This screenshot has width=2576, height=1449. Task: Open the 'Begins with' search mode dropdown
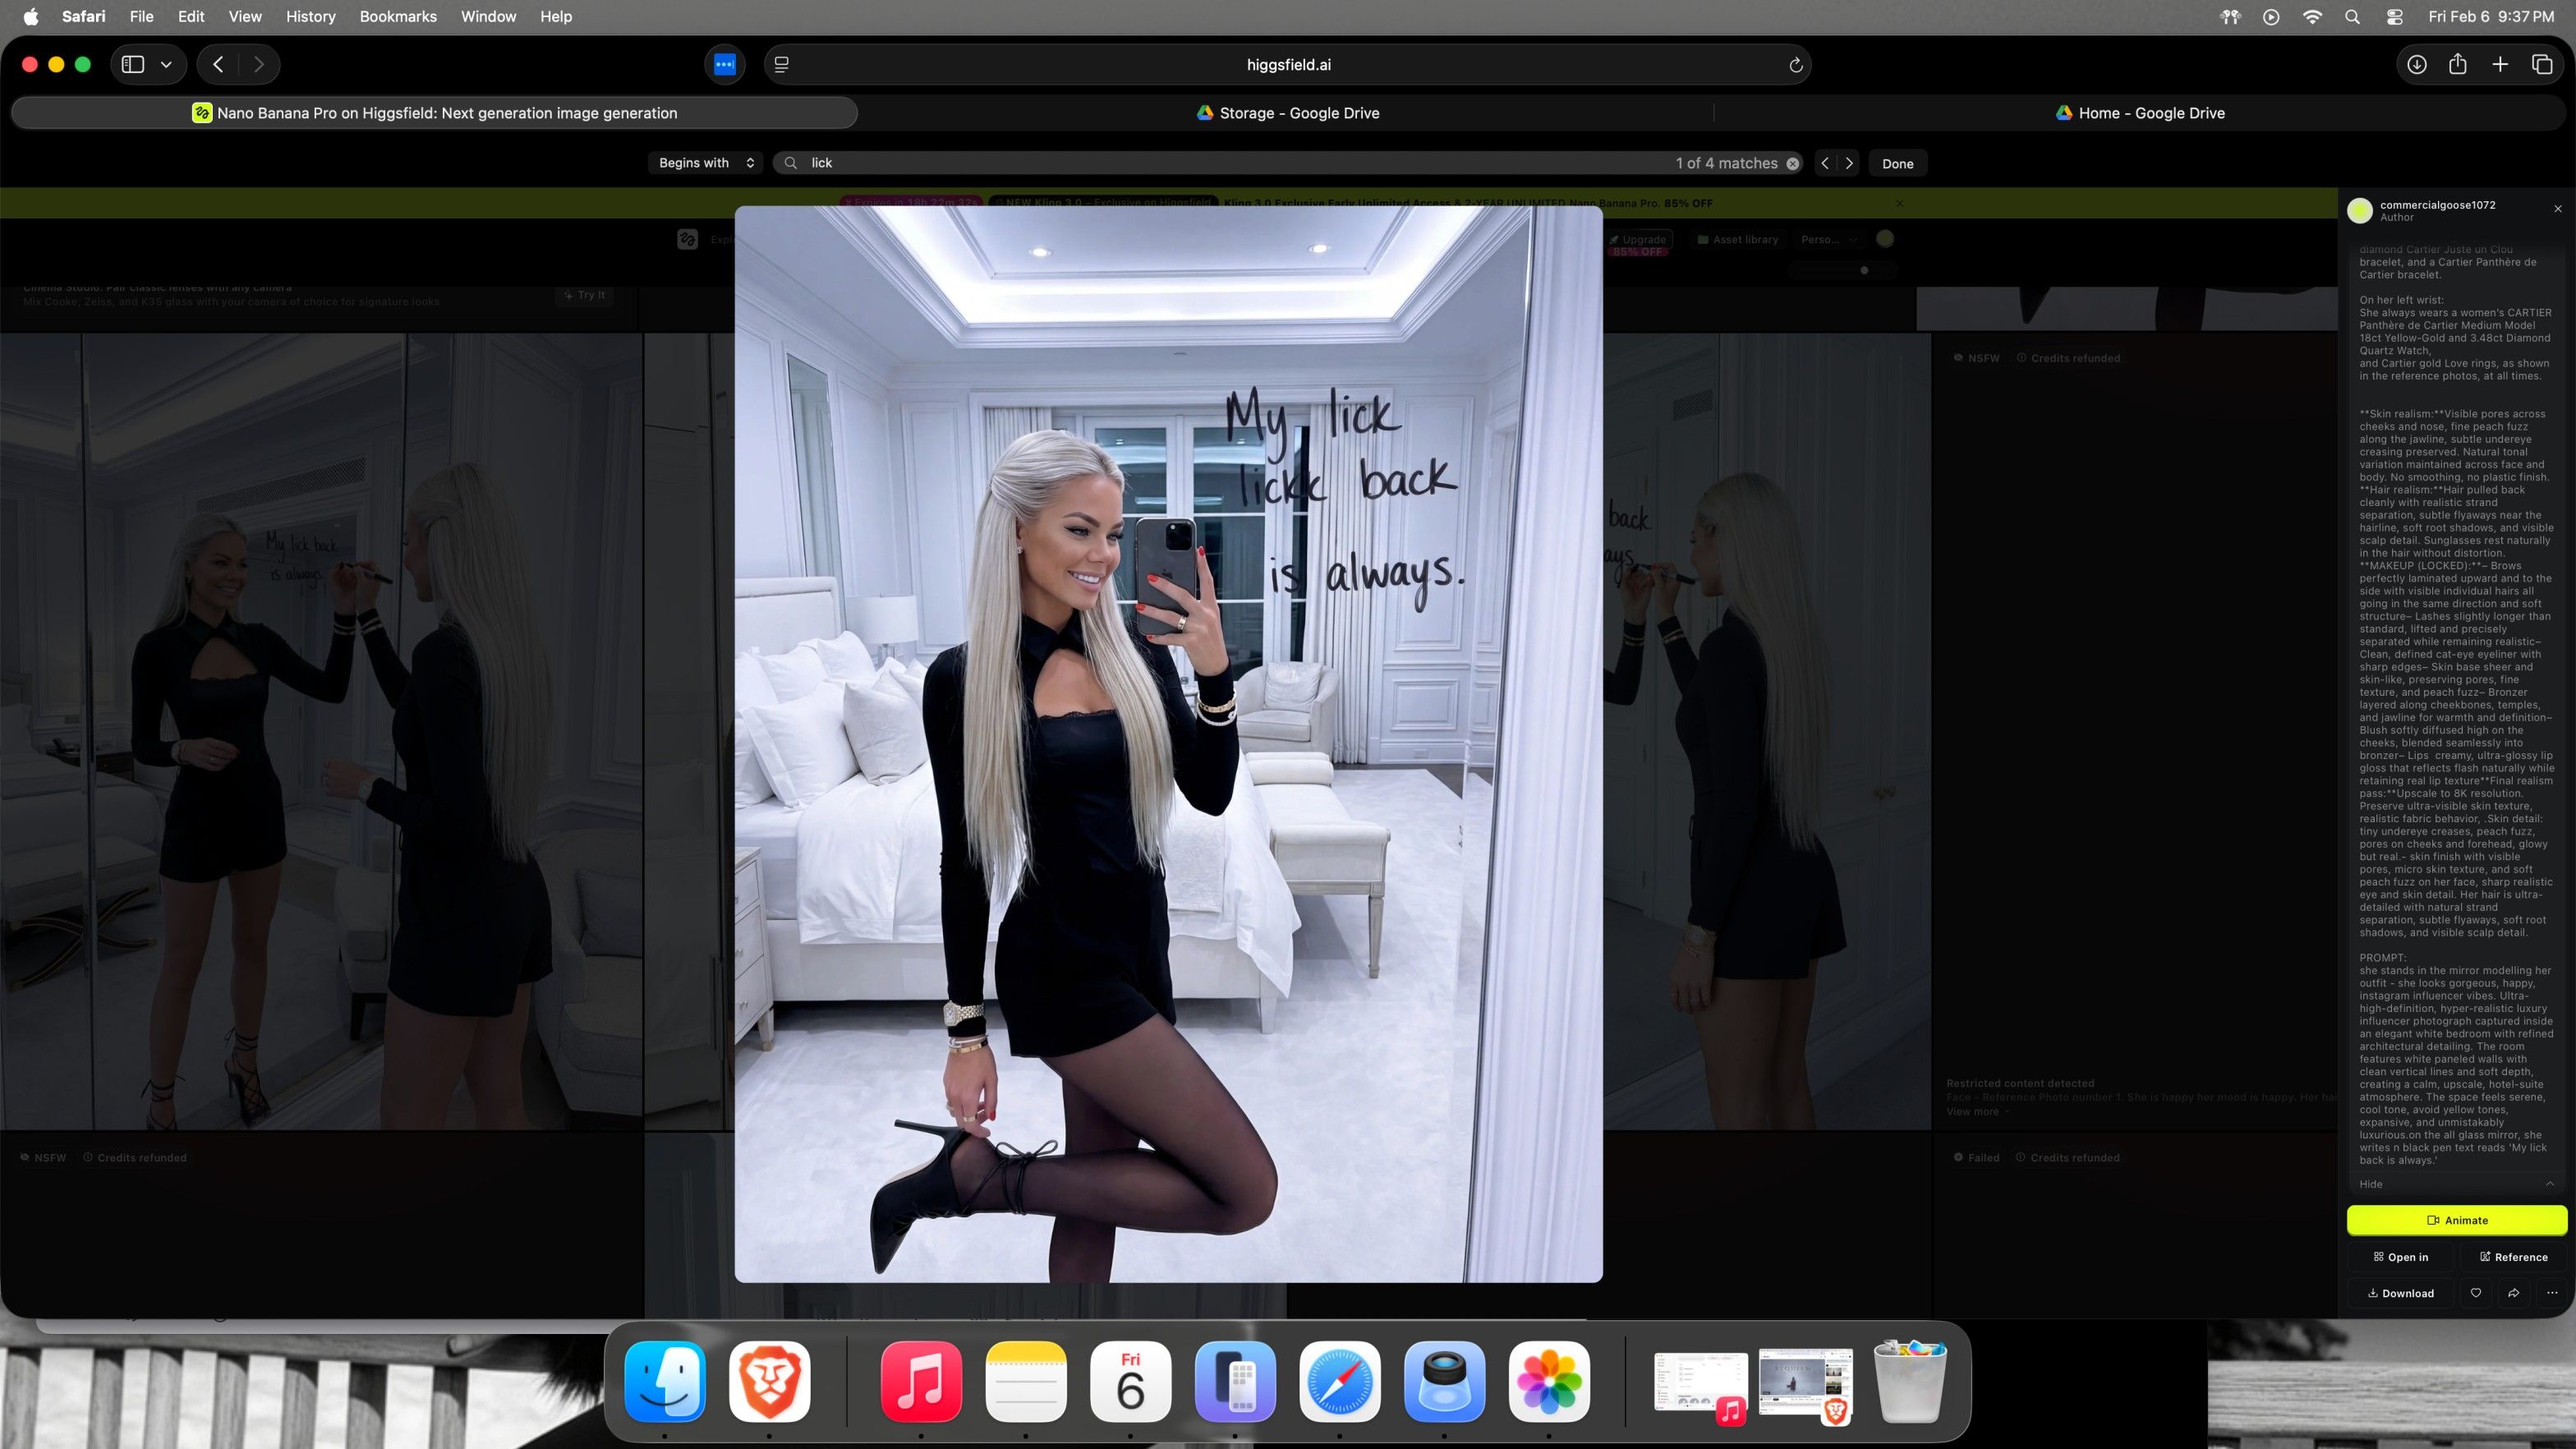click(706, 163)
